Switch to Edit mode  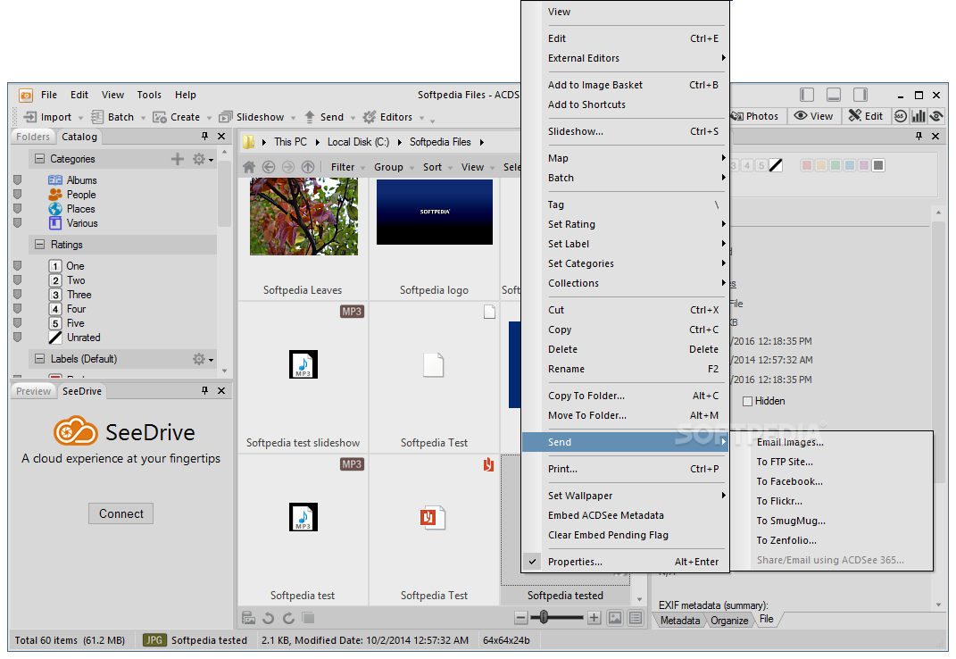point(866,116)
